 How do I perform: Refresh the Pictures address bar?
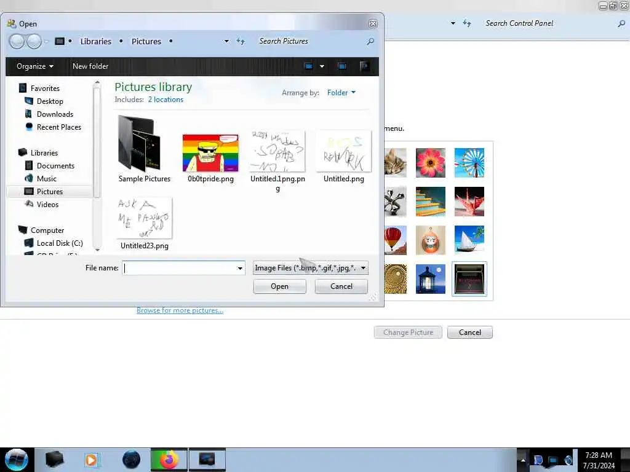pos(241,41)
